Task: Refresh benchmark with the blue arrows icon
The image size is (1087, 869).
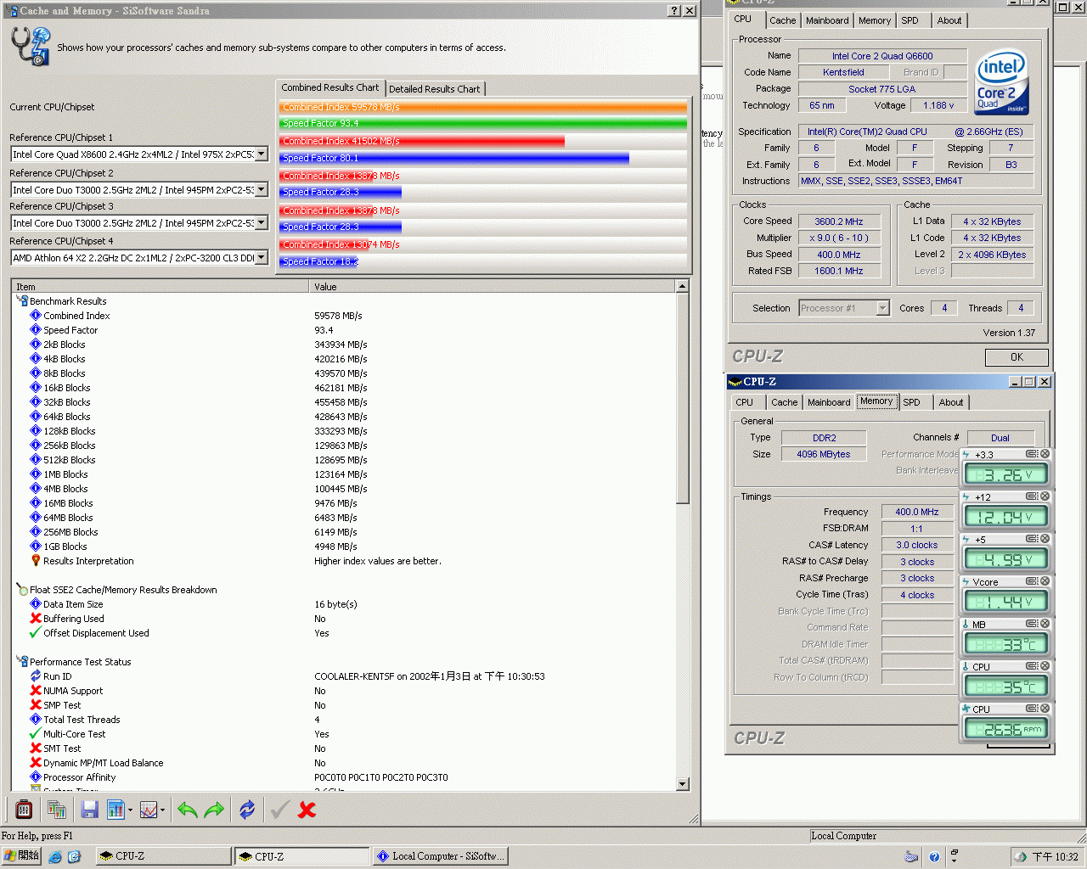Action: (x=247, y=810)
